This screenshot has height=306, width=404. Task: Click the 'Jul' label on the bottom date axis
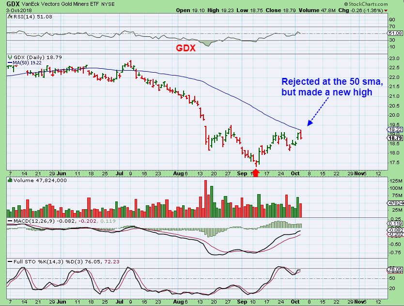point(120,302)
